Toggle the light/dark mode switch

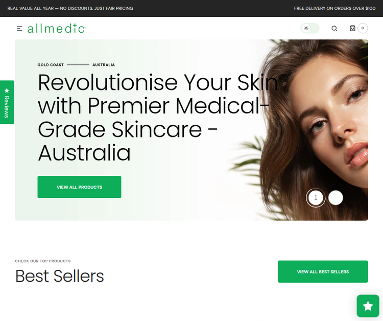pos(310,28)
